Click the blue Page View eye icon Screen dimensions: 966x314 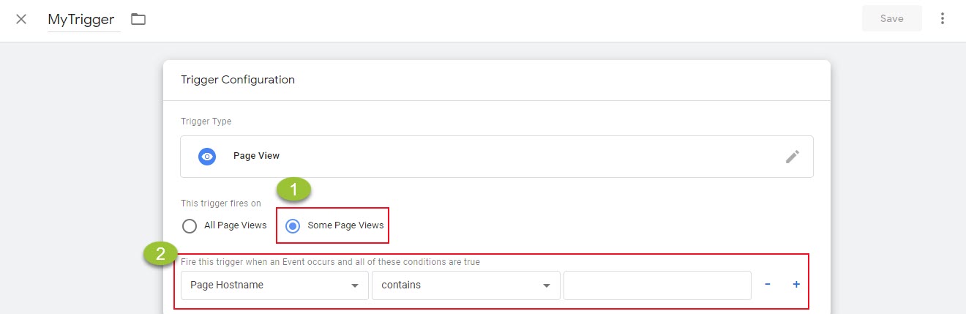[207, 156]
